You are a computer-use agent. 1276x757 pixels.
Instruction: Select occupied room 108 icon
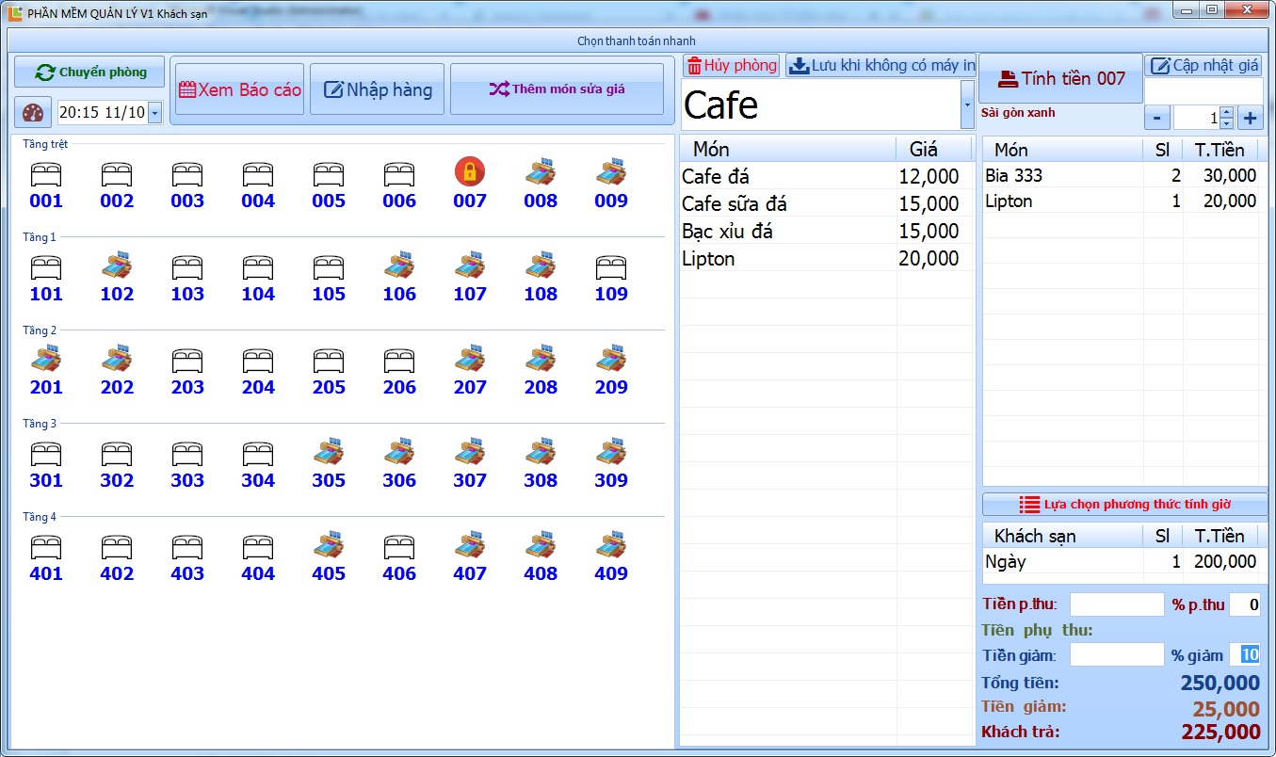point(541,265)
